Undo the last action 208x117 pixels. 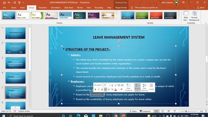coord(9,3)
